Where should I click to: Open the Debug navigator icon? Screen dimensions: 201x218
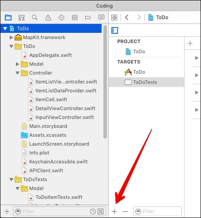tap(75, 17)
